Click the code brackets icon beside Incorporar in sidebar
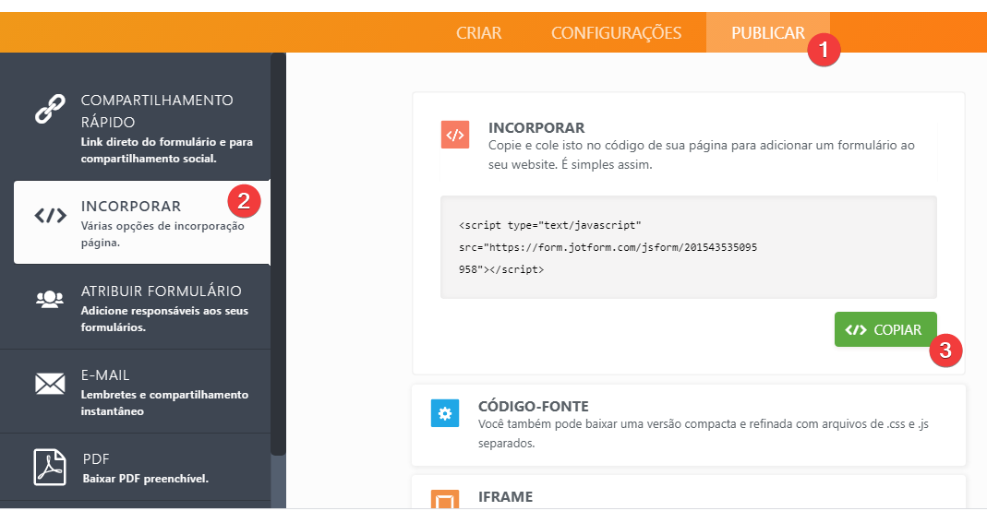The height and width of the screenshot is (511, 987). (50, 216)
